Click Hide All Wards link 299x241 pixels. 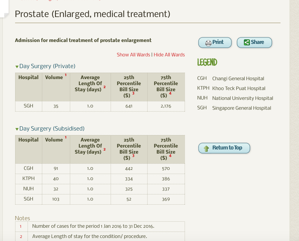(x=169, y=55)
